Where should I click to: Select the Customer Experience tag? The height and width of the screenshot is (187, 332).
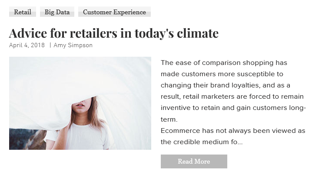tap(114, 12)
